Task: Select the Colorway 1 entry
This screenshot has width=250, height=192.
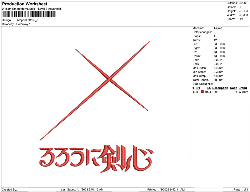Action: tap(24, 24)
